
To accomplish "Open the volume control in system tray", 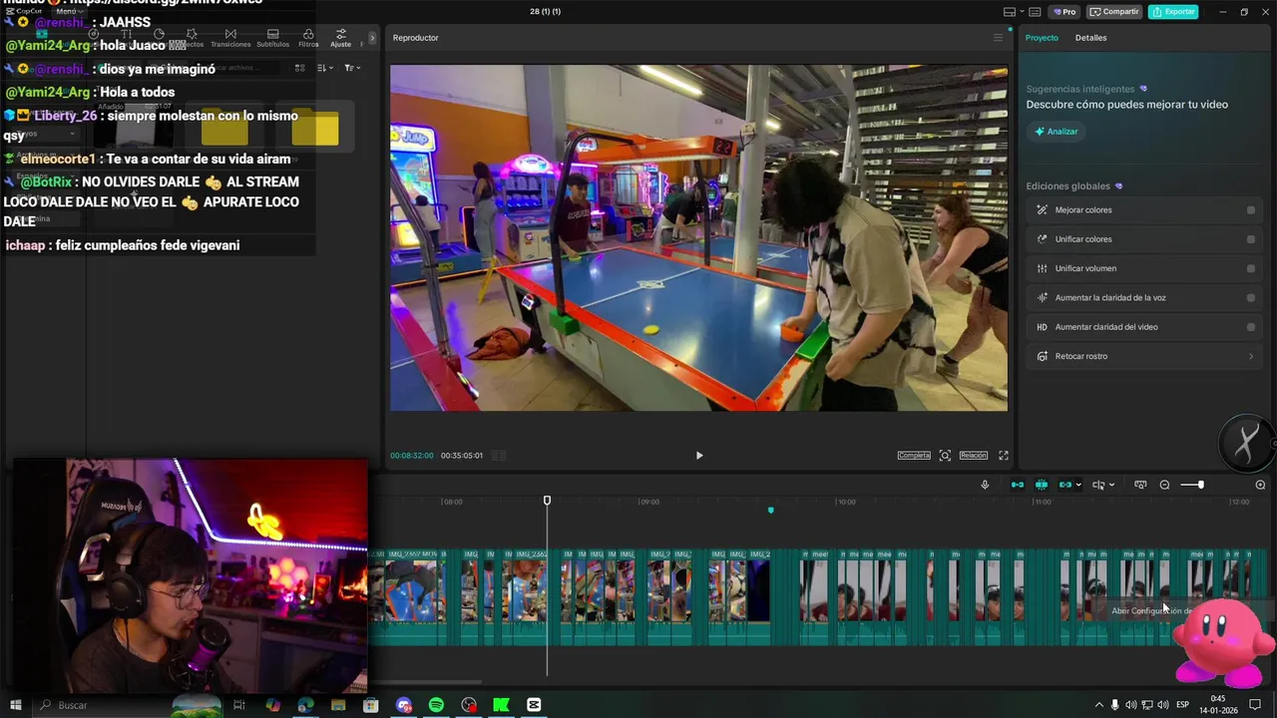I will click(x=1163, y=705).
